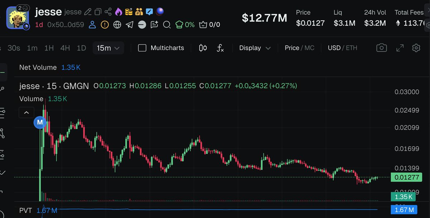430x218 pixels.
Task: Click the candlestick chart type icon
Action: pos(203,48)
